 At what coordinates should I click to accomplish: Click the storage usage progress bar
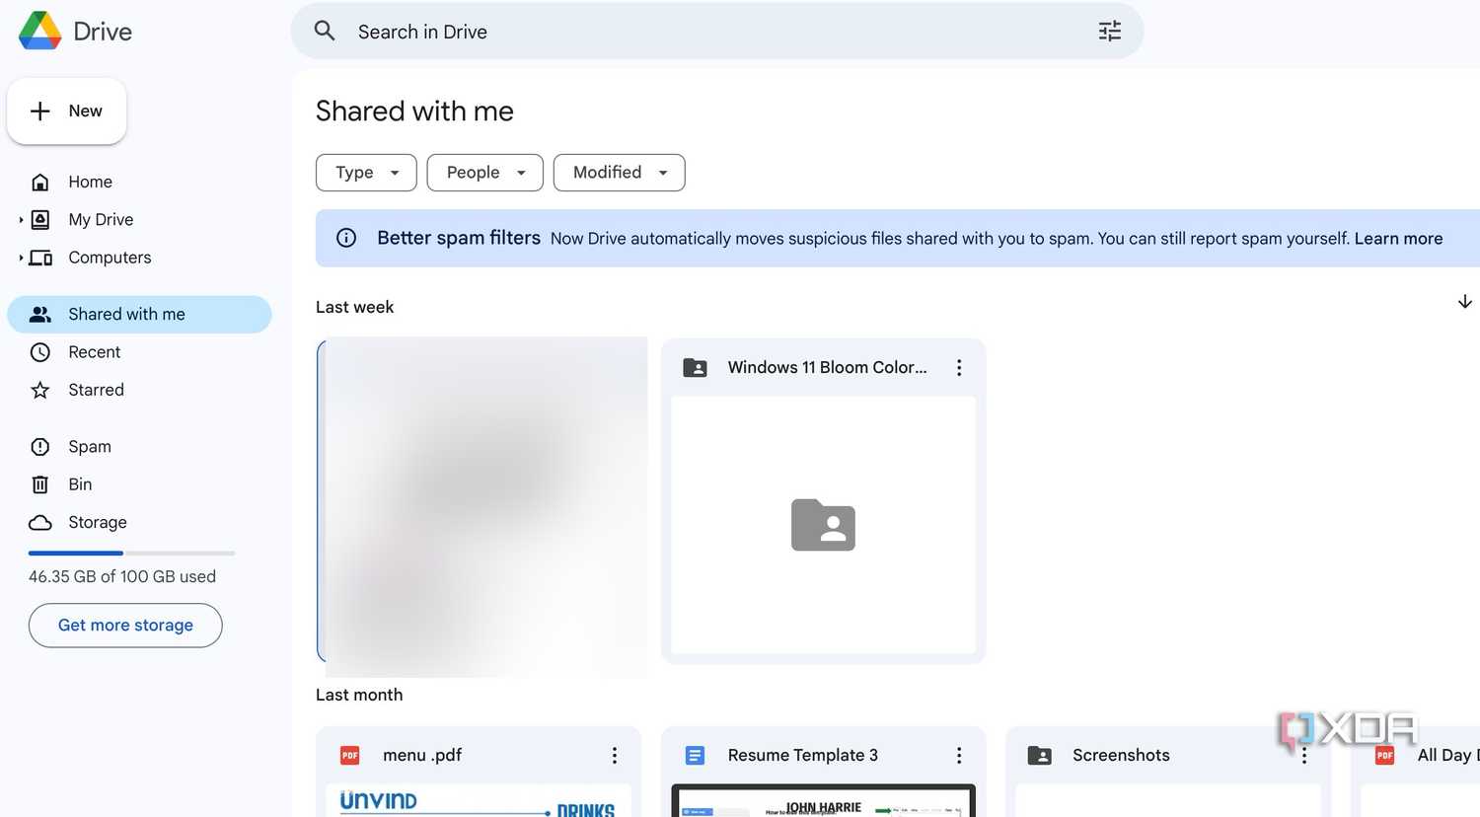132,553
